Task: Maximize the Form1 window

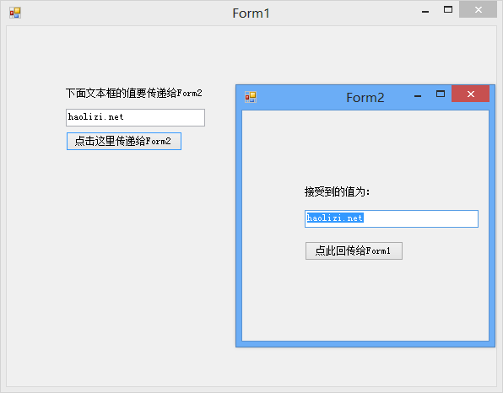Action: pyautogui.click(x=448, y=9)
